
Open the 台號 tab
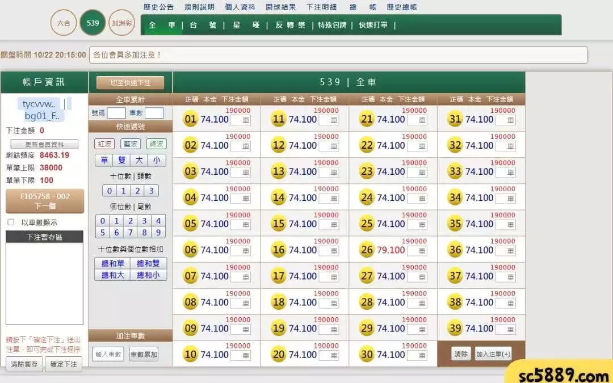pos(203,25)
